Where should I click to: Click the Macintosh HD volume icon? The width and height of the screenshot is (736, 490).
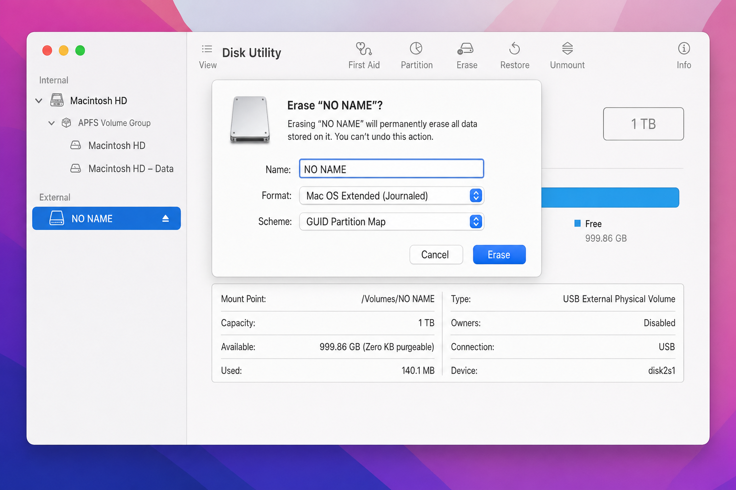point(76,145)
